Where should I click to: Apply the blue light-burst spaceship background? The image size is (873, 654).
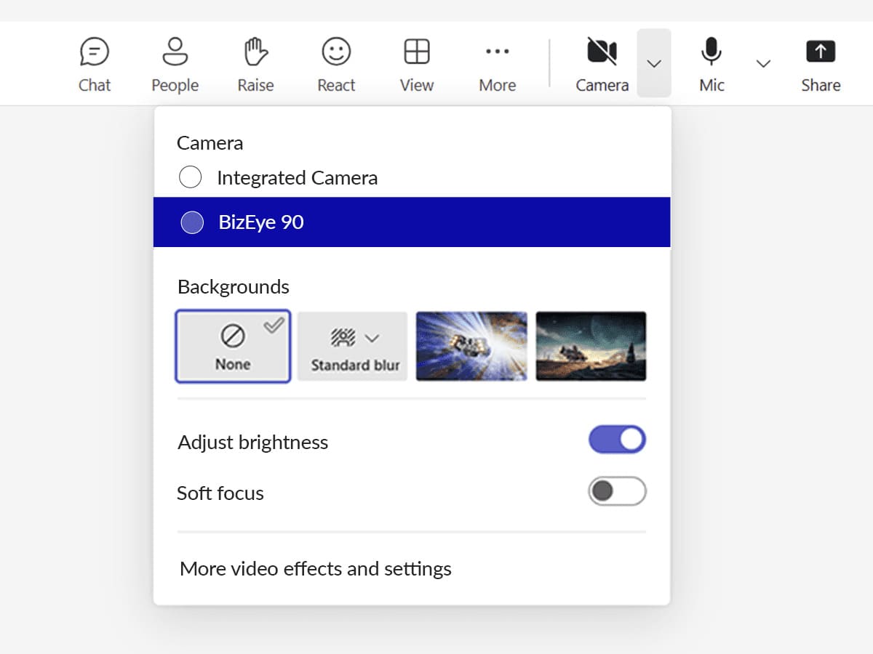pyautogui.click(x=471, y=347)
